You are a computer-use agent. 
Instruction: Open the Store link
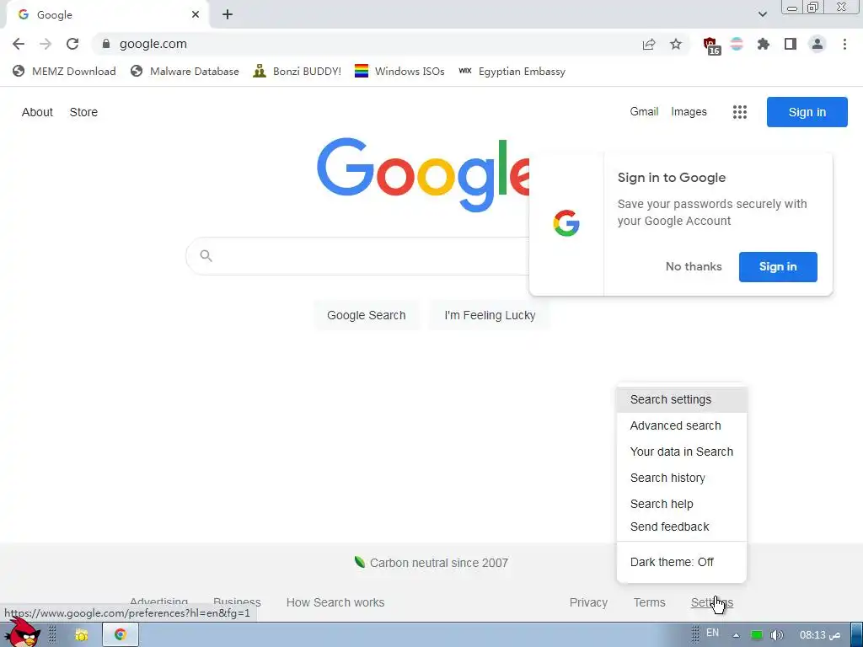coord(83,112)
